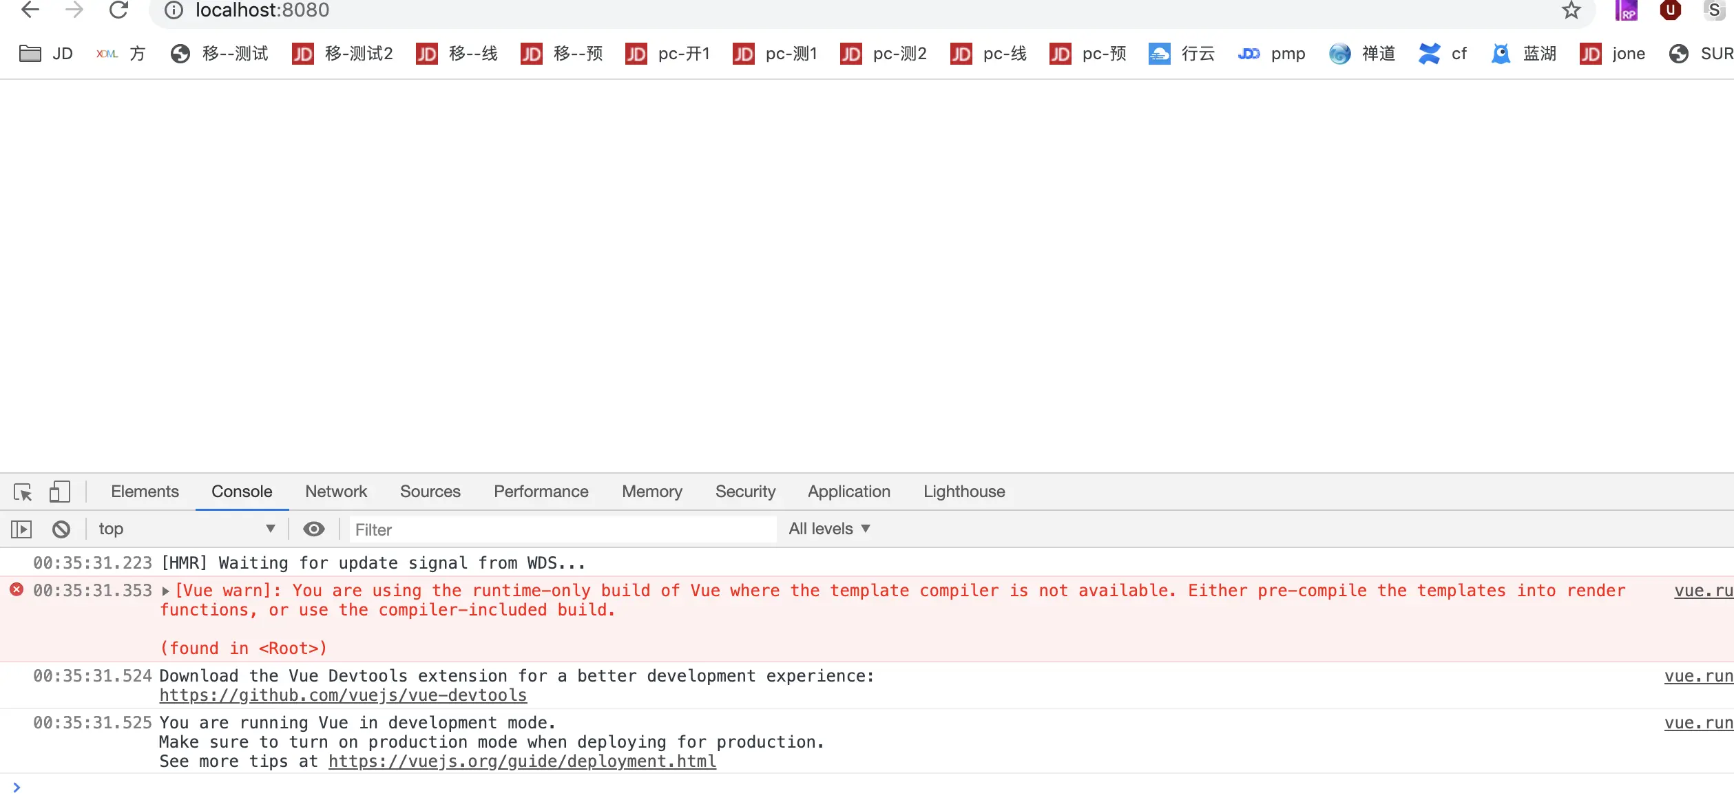Open the pmp bookmark

tap(1272, 54)
